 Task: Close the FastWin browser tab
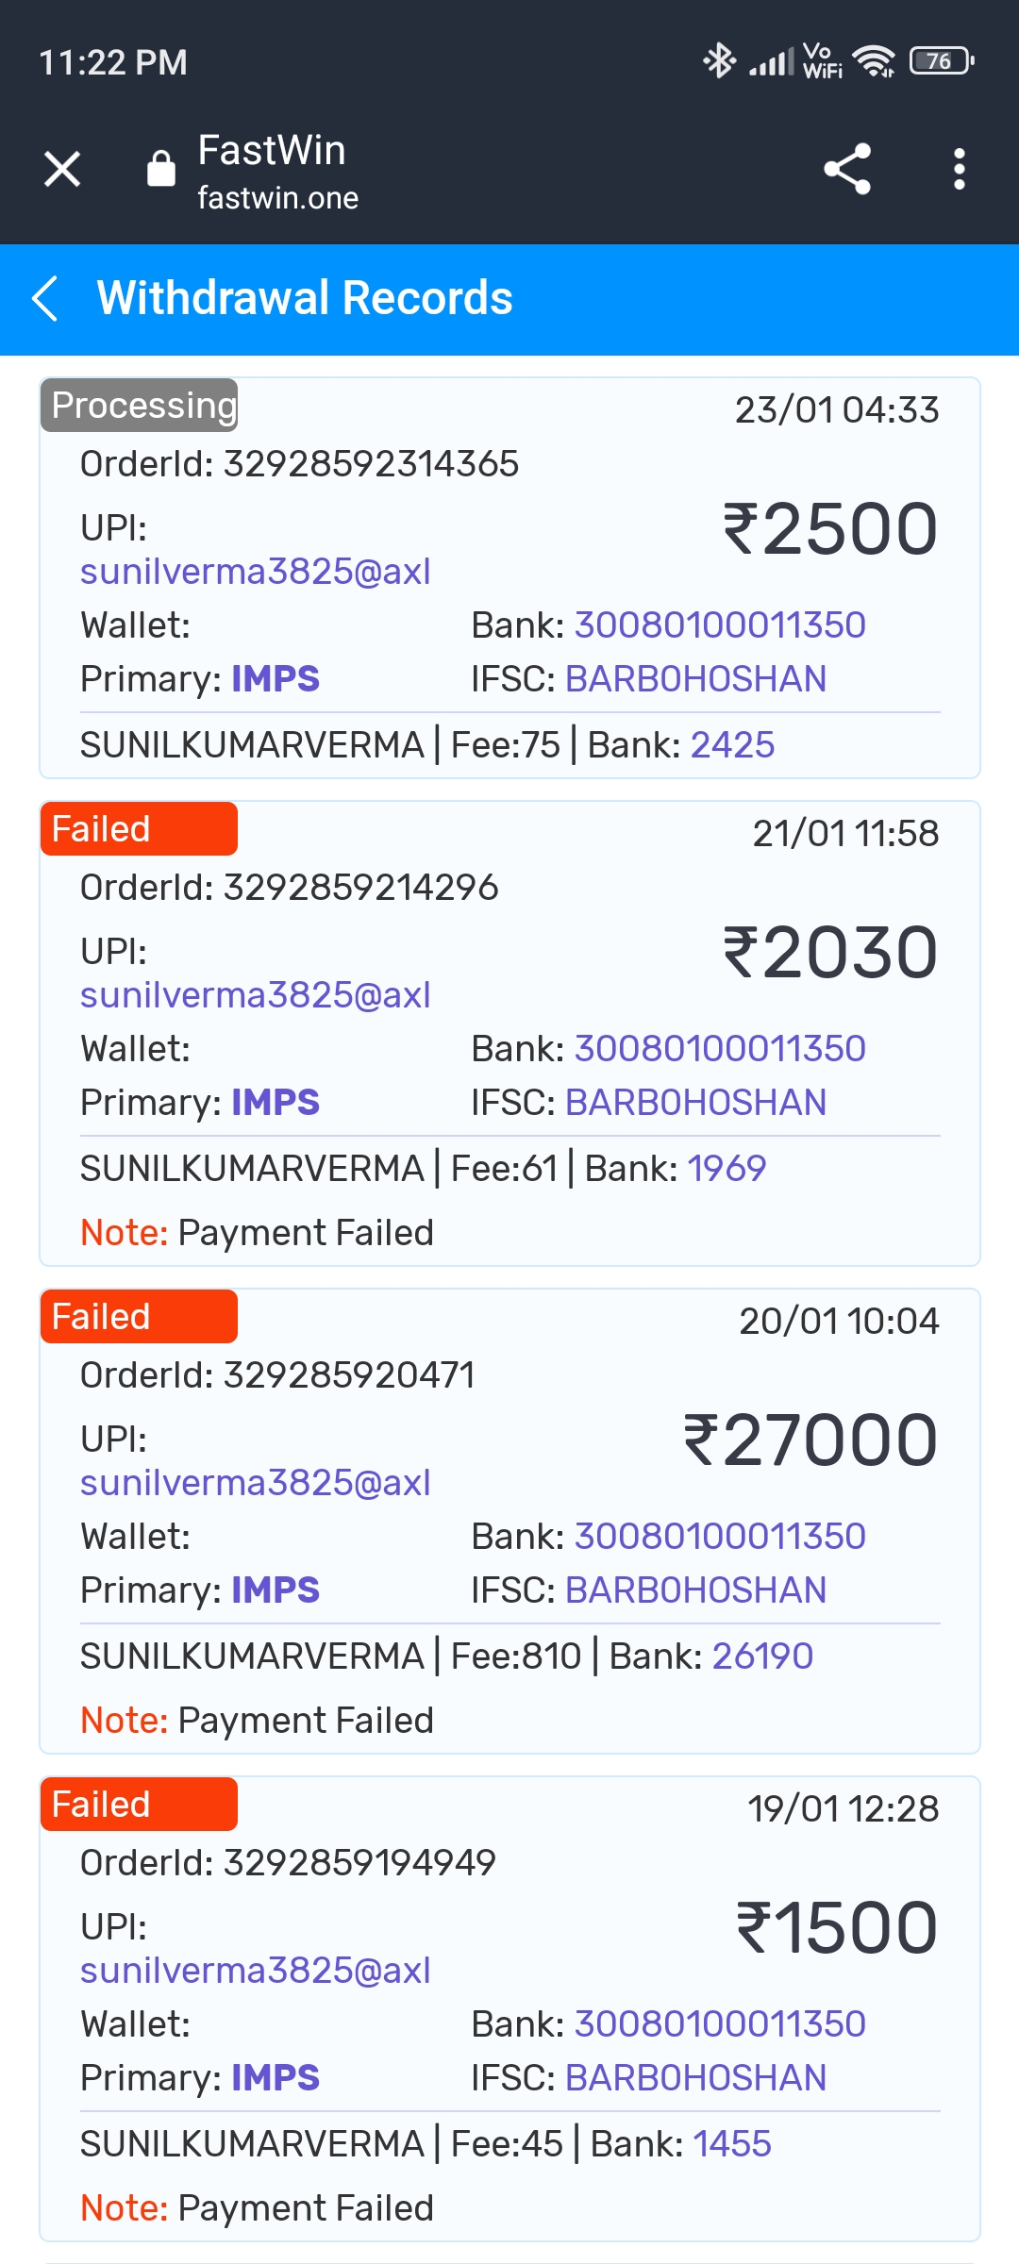click(x=62, y=170)
